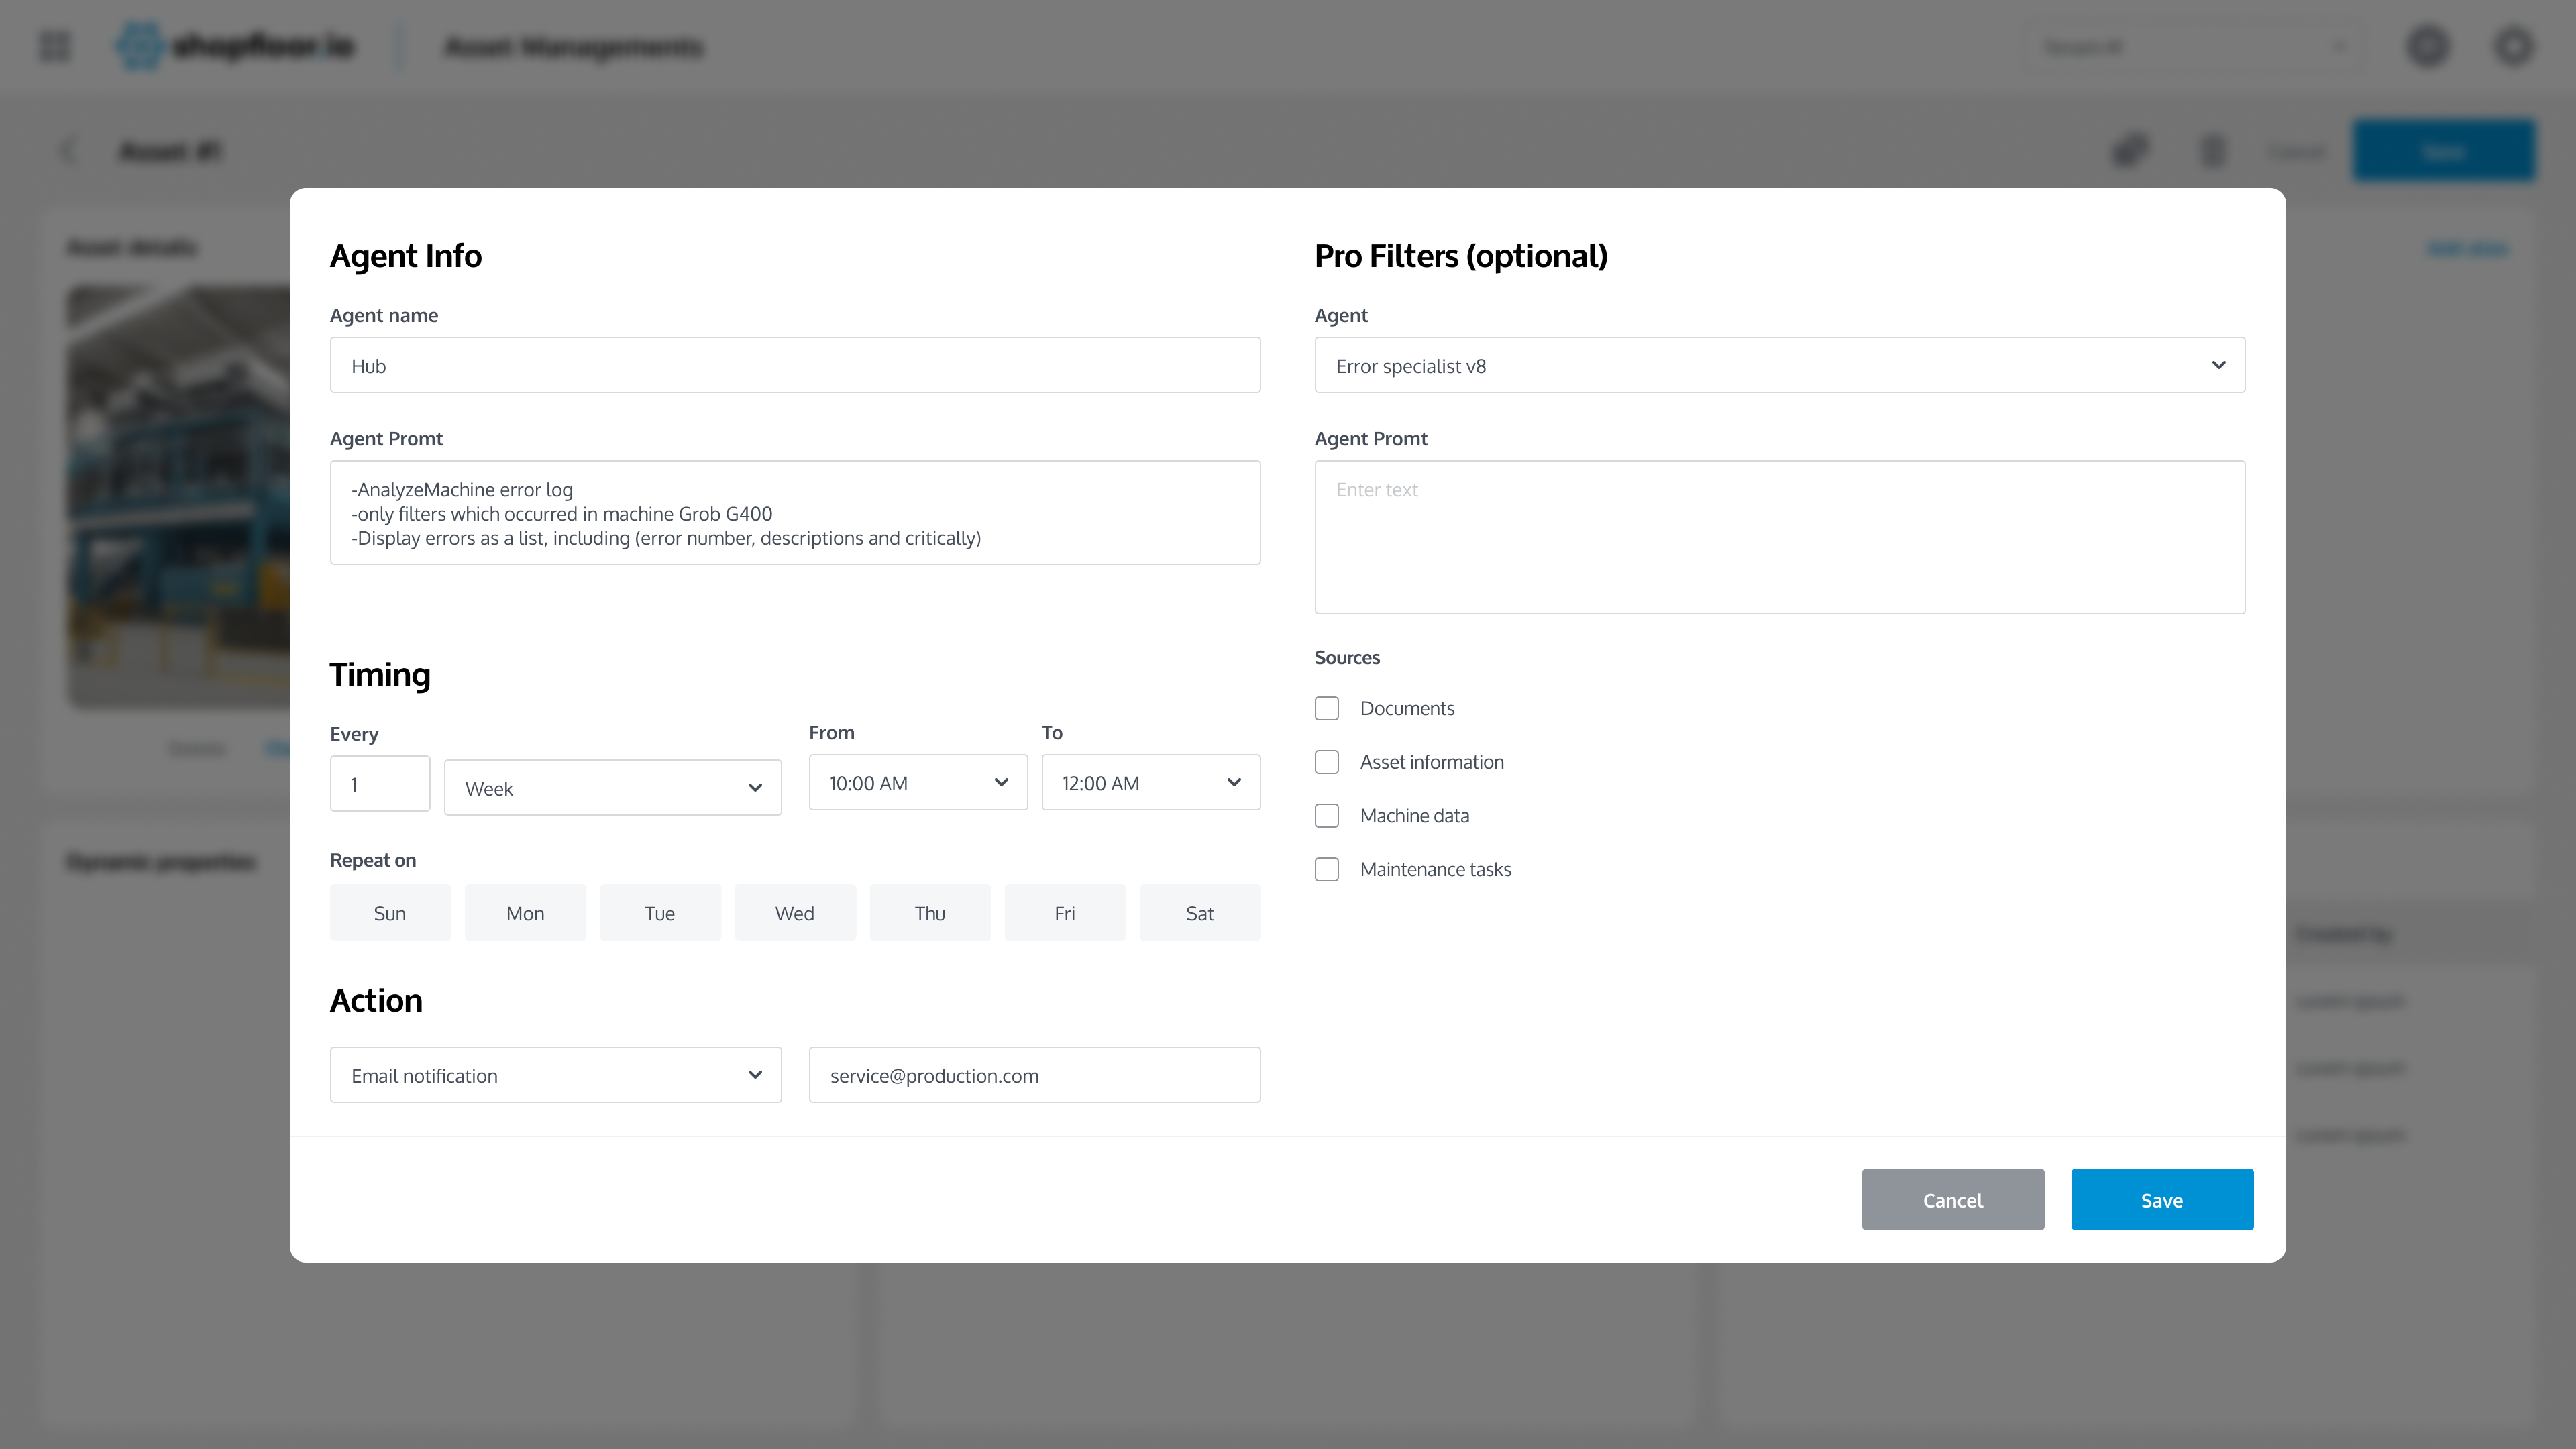This screenshot has height=1449, width=2576.
Task: Check the Documents source checkbox
Action: point(1326,708)
